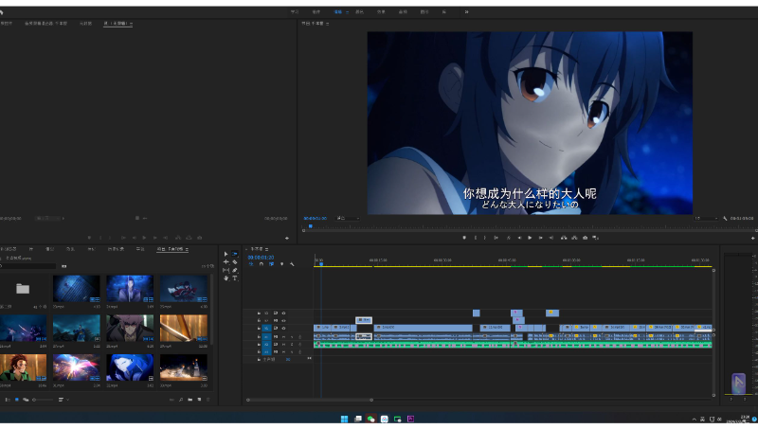Mute audio track A1
Viewport: 758px width, 429px height.
(283, 337)
